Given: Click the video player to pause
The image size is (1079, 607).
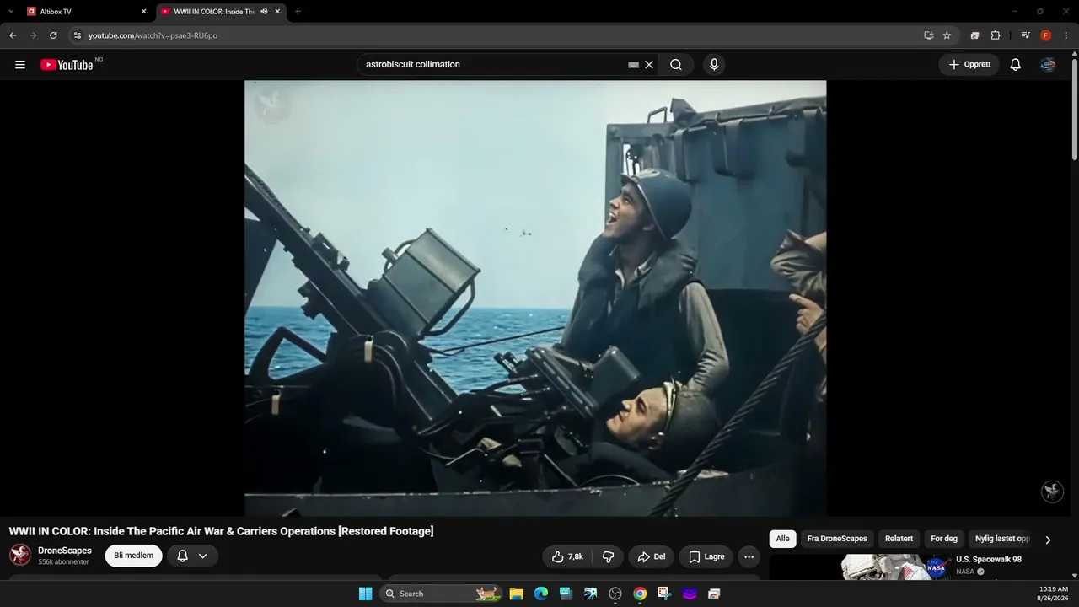Looking at the screenshot, I should pyautogui.click(x=535, y=298).
